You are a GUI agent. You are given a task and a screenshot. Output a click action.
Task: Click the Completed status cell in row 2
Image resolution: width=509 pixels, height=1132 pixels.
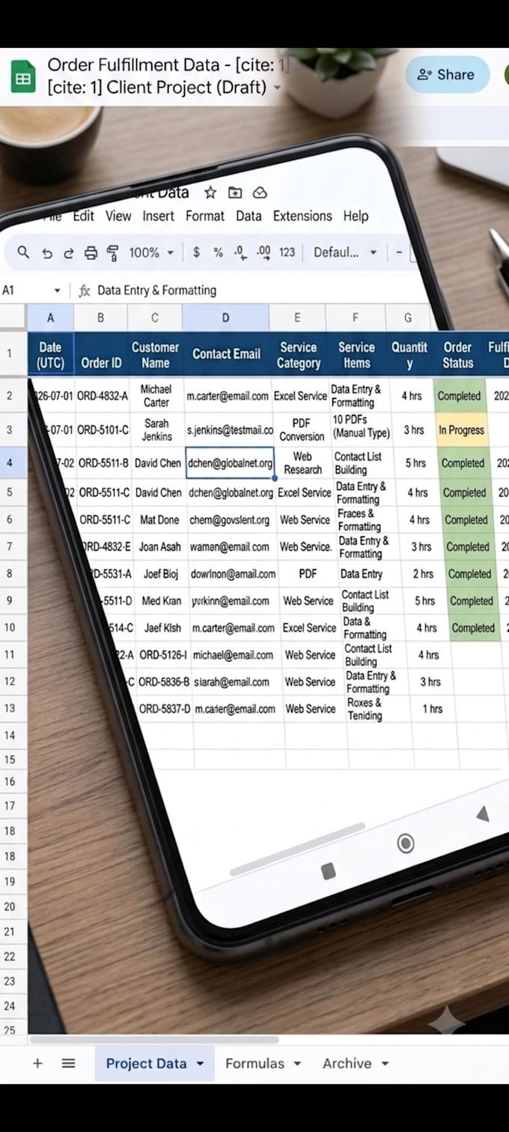click(459, 396)
